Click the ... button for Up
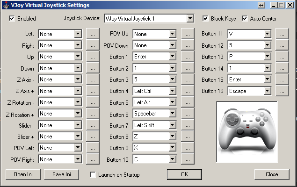297x187 pixels. [x=93, y=57]
